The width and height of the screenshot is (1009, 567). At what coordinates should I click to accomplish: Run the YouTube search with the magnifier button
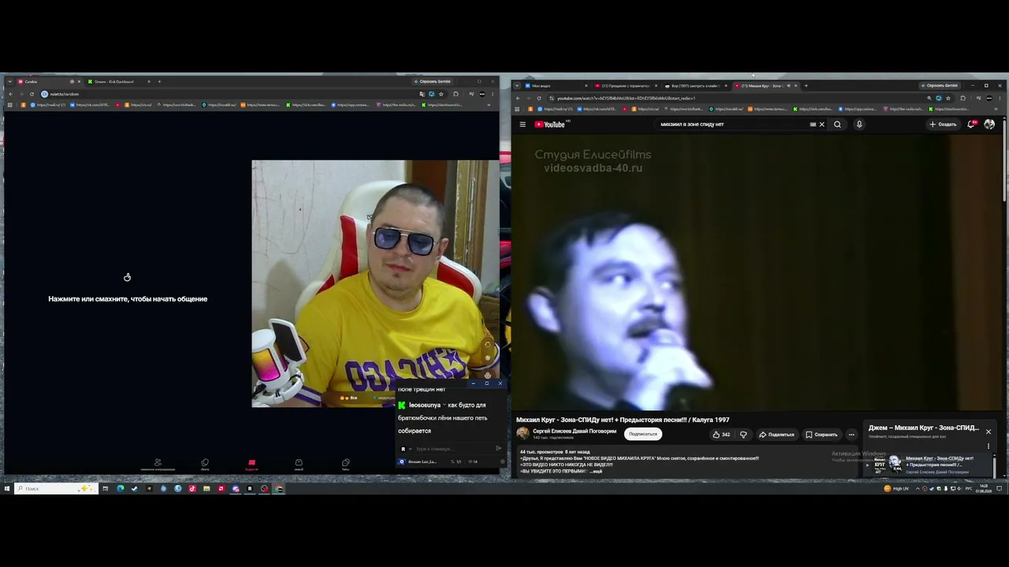point(837,124)
